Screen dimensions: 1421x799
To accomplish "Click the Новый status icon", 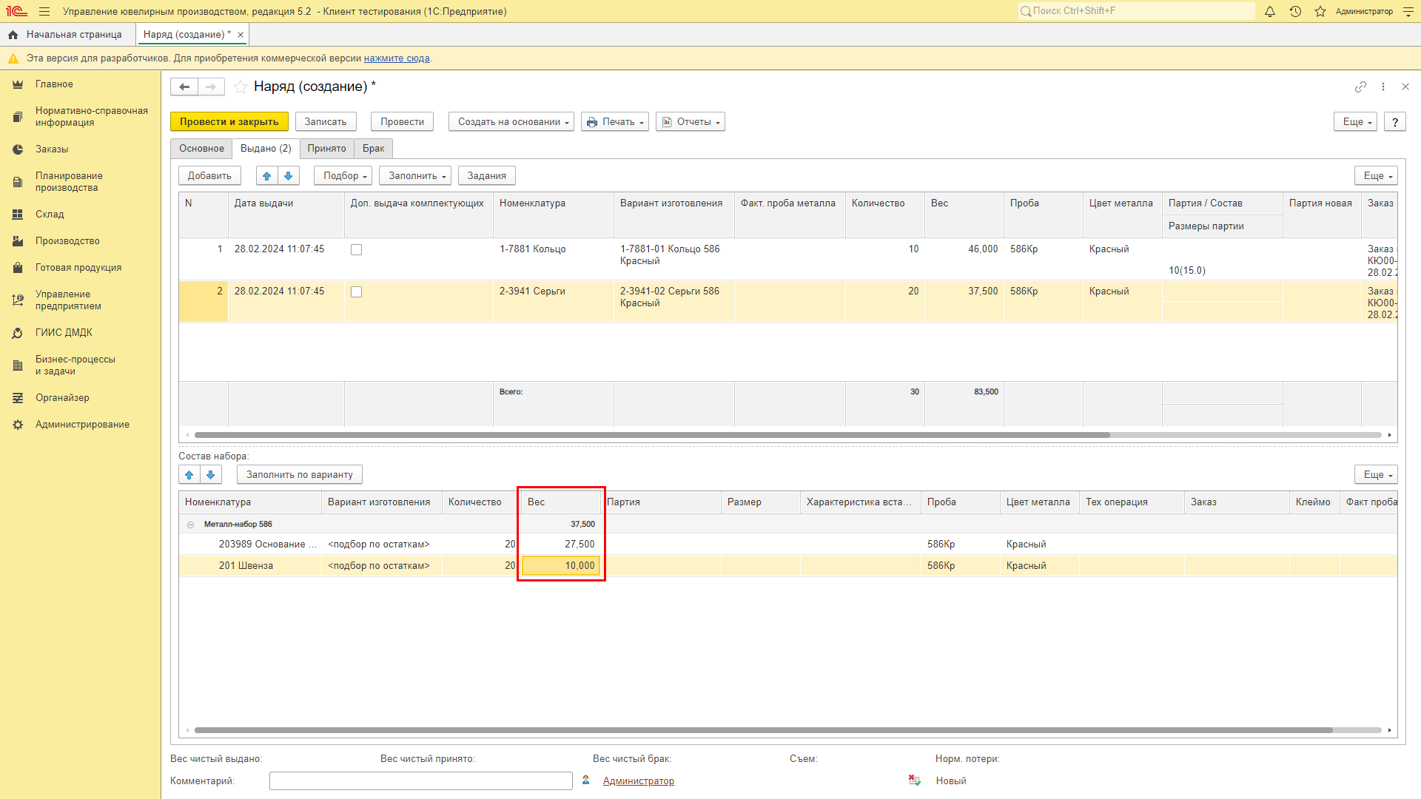I will (x=915, y=781).
